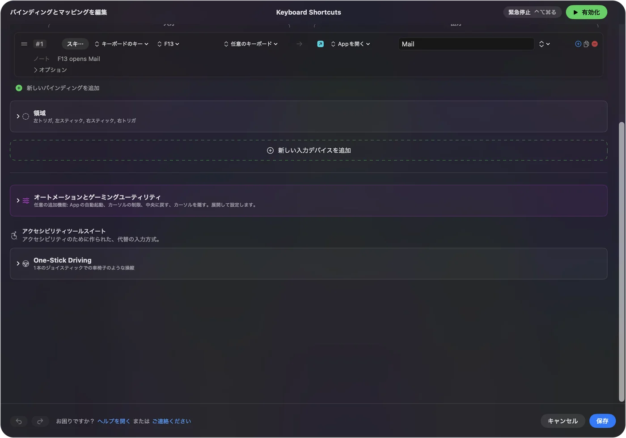Viewport: 626px width, 438px height.
Task: Remove binding #1 with the red minus icon
Action: coord(595,44)
